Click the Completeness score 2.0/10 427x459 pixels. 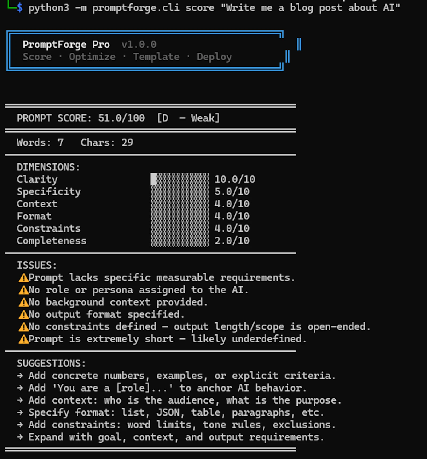[x=232, y=241]
